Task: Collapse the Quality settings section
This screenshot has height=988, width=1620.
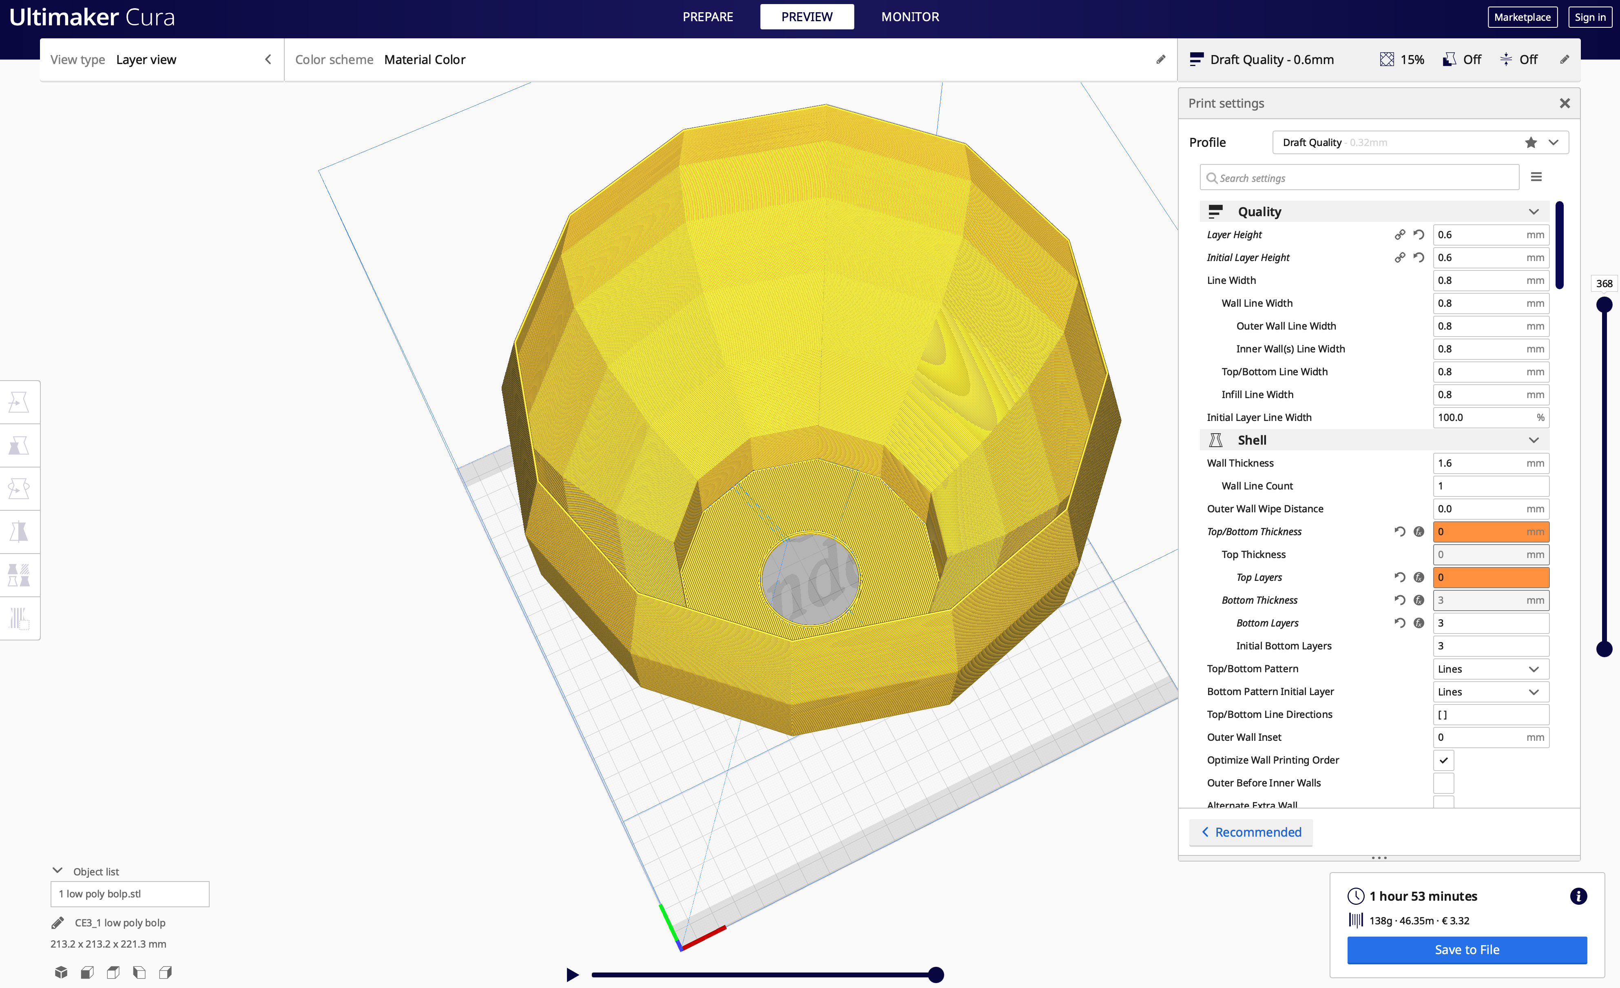Action: coord(1533,212)
